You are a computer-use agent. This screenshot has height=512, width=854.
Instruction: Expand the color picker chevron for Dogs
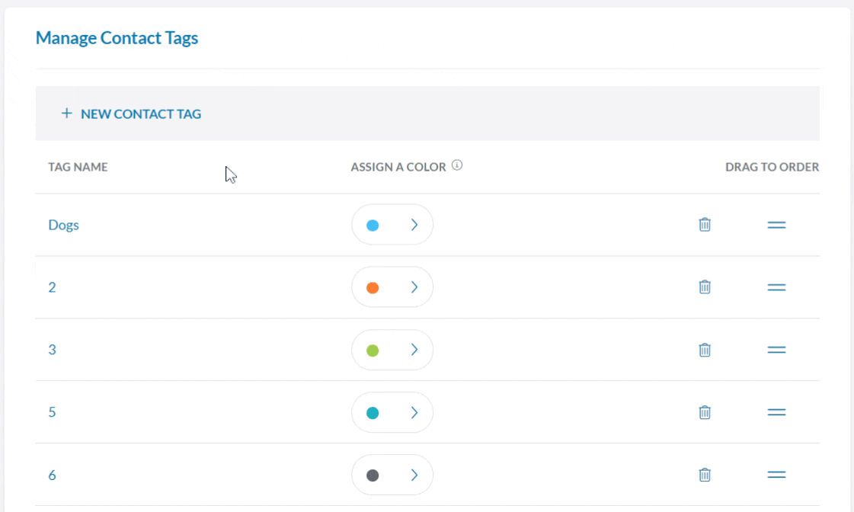[x=414, y=225]
